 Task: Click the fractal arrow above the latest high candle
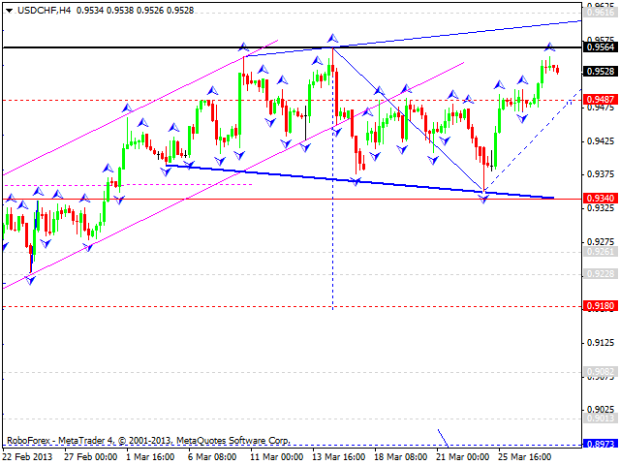coord(549,47)
